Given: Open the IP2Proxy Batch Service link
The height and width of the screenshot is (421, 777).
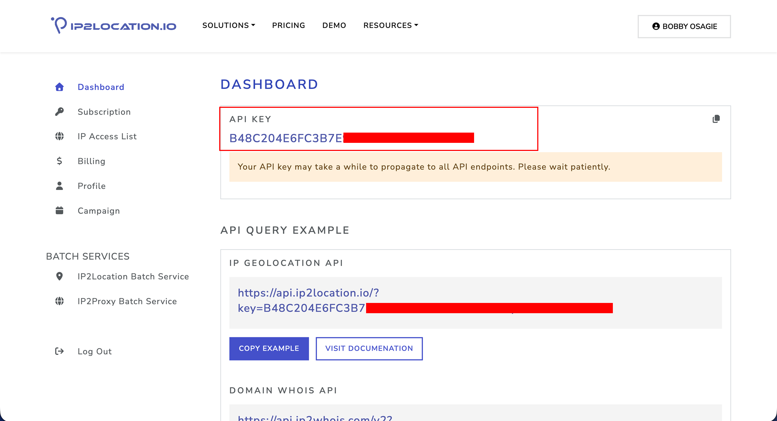Looking at the screenshot, I should tap(127, 301).
